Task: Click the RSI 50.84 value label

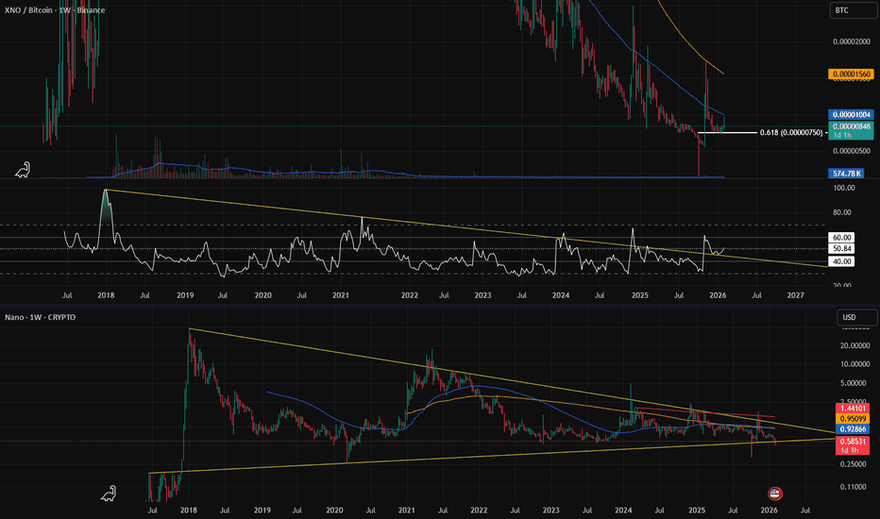Action: pos(841,248)
